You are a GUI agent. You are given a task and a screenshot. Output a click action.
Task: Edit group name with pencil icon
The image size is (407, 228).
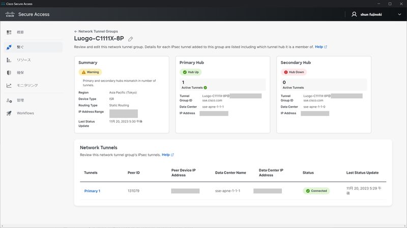pyautogui.click(x=131, y=39)
